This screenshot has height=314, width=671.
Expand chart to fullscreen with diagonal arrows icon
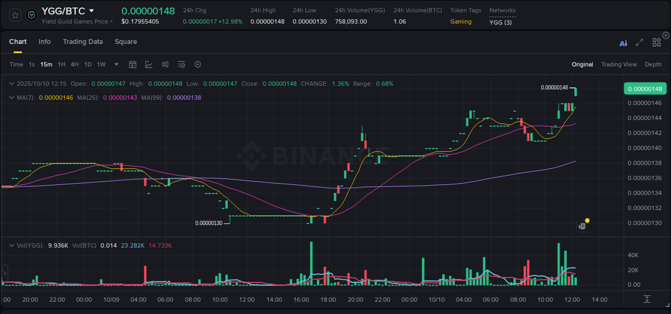pos(639,43)
